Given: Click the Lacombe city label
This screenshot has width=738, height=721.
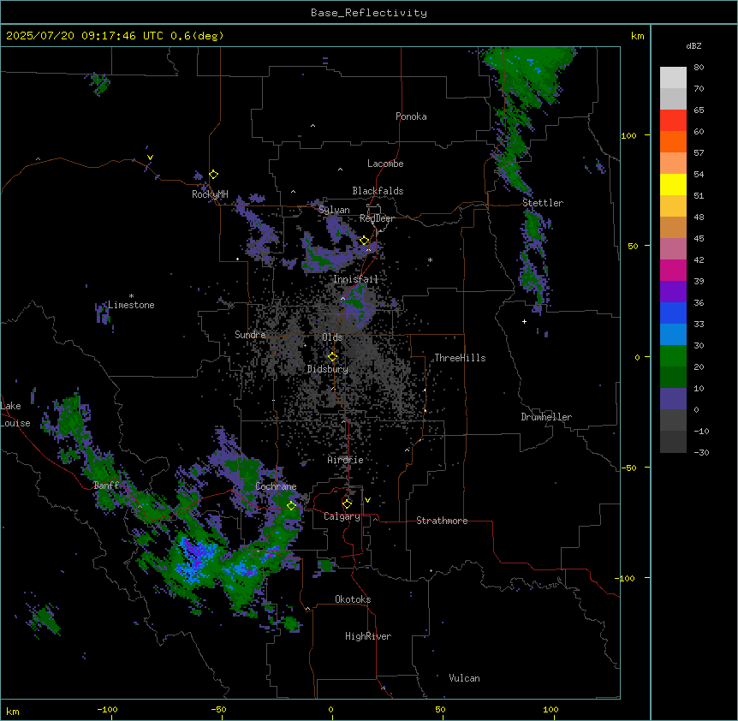Looking at the screenshot, I should pos(385,164).
